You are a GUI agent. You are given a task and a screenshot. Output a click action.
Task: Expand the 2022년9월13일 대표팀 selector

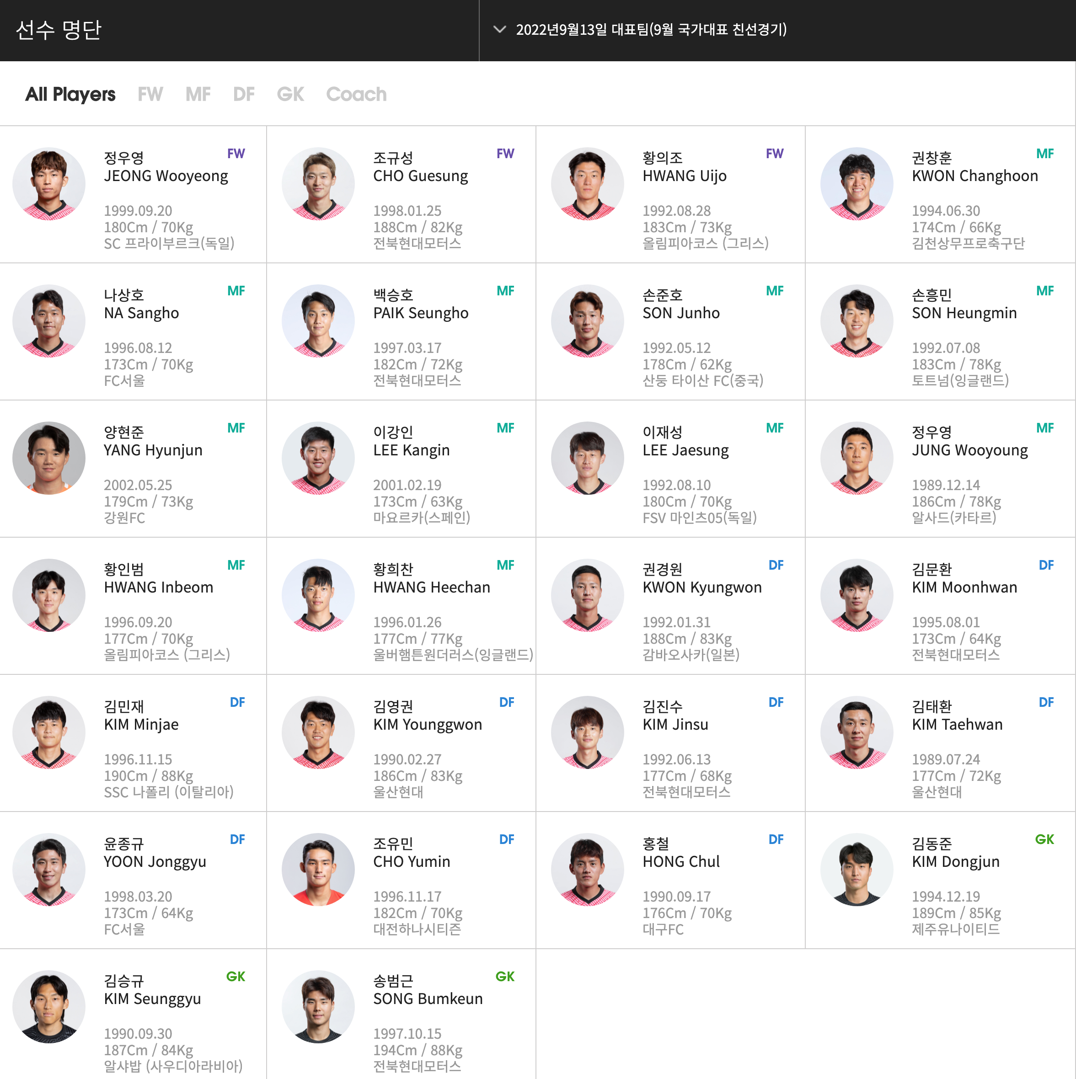tap(650, 30)
